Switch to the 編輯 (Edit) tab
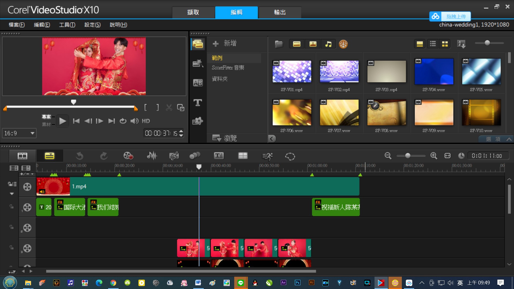 coord(236,12)
